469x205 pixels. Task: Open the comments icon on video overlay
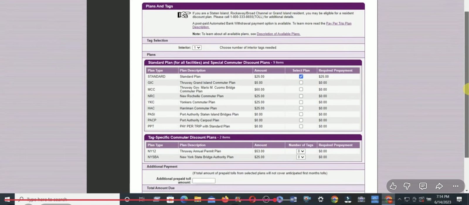(423, 186)
